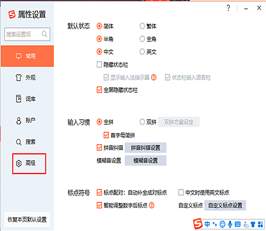Screen dimensions: 266x231
Task: Enable the 隐藏状态栏 checkbox
Action: (99, 64)
